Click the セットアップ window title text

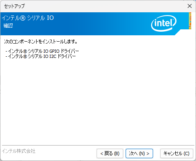tap(14, 6)
